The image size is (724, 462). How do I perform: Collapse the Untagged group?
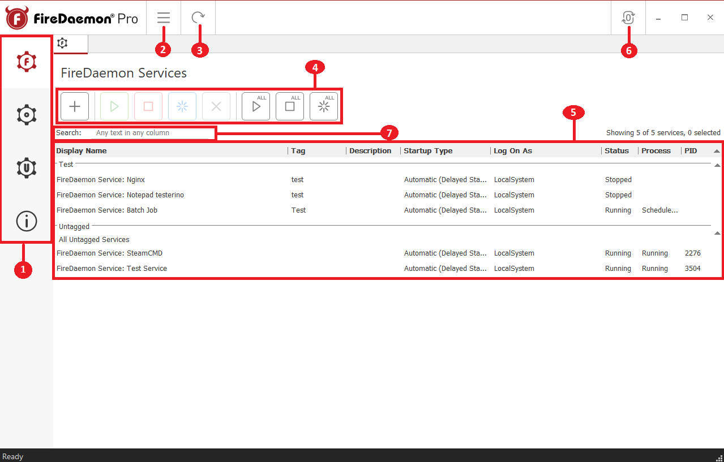pyautogui.click(x=717, y=233)
